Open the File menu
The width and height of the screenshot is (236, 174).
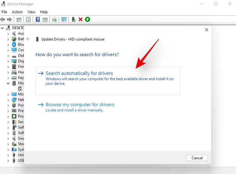(x=4, y=12)
